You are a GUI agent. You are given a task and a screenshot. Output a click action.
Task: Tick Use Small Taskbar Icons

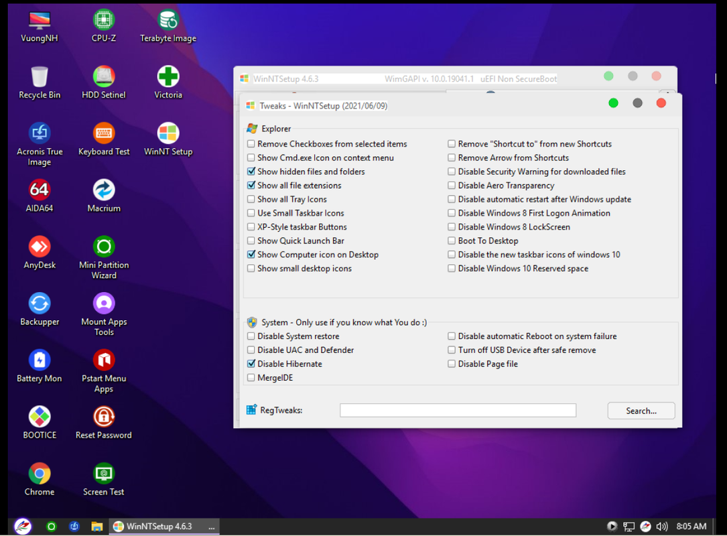click(251, 213)
